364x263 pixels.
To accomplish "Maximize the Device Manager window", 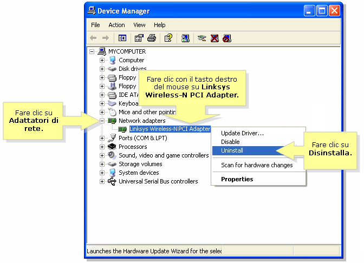I will click(322, 11).
